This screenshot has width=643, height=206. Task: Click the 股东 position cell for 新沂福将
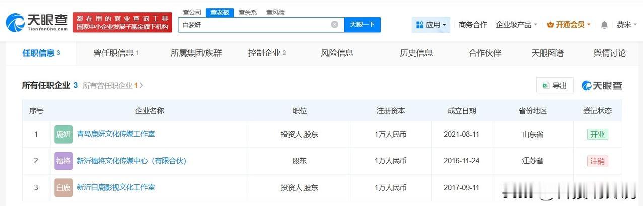(300, 161)
